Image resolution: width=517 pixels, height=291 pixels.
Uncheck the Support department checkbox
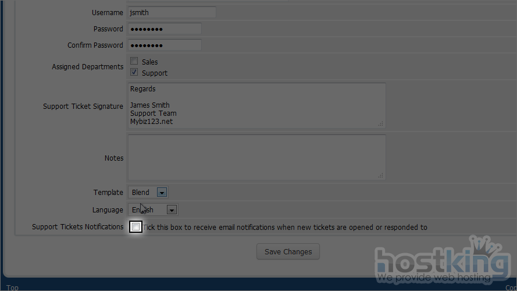(x=134, y=73)
